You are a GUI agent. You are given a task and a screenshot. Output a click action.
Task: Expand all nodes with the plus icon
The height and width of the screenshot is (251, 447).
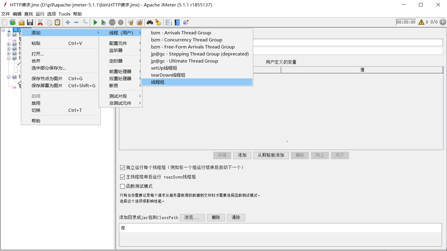(x=68, y=22)
